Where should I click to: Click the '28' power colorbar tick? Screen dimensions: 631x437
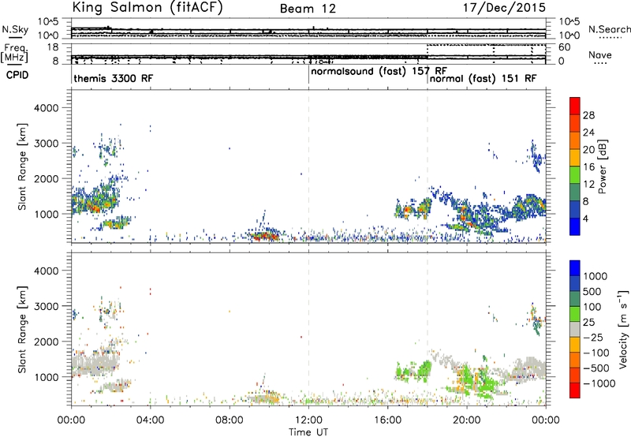click(588, 115)
